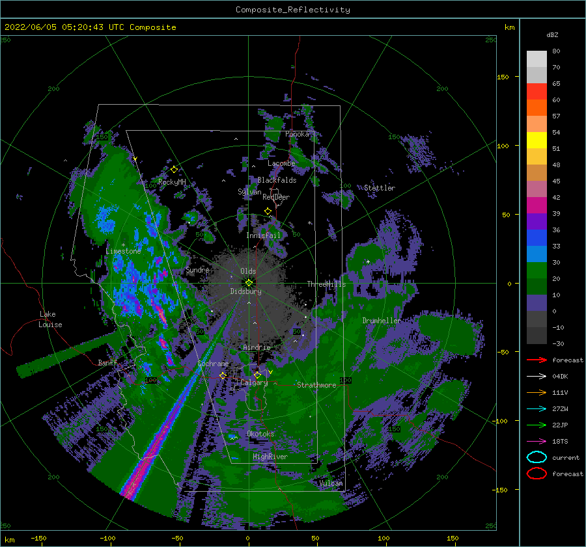Click the Drumheller city label
This screenshot has height=547, width=586.
click(x=382, y=321)
